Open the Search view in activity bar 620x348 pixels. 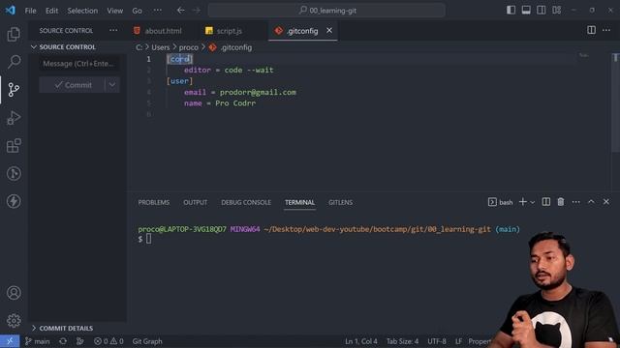point(14,62)
